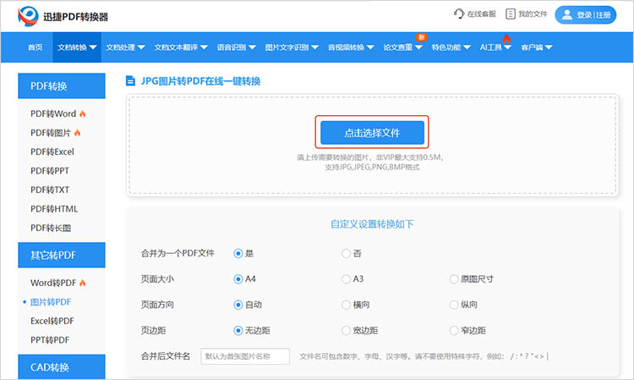This screenshot has height=380, width=634.
Task: Click the flame icon beside PDF转图片
Action: tap(78, 133)
